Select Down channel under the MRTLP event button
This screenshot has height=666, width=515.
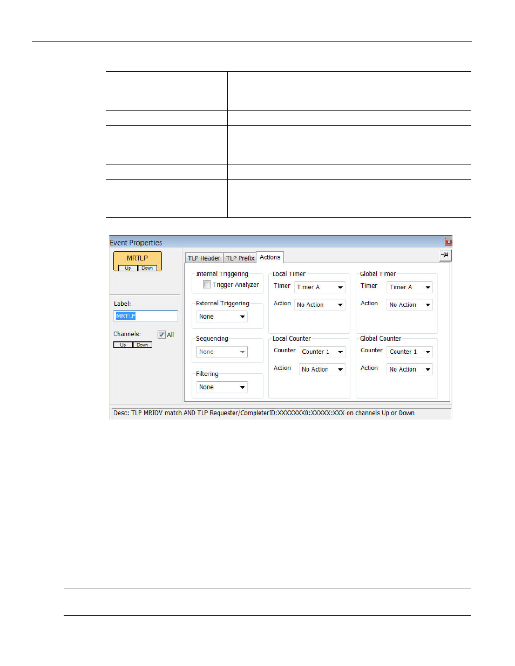(x=147, y=268)
